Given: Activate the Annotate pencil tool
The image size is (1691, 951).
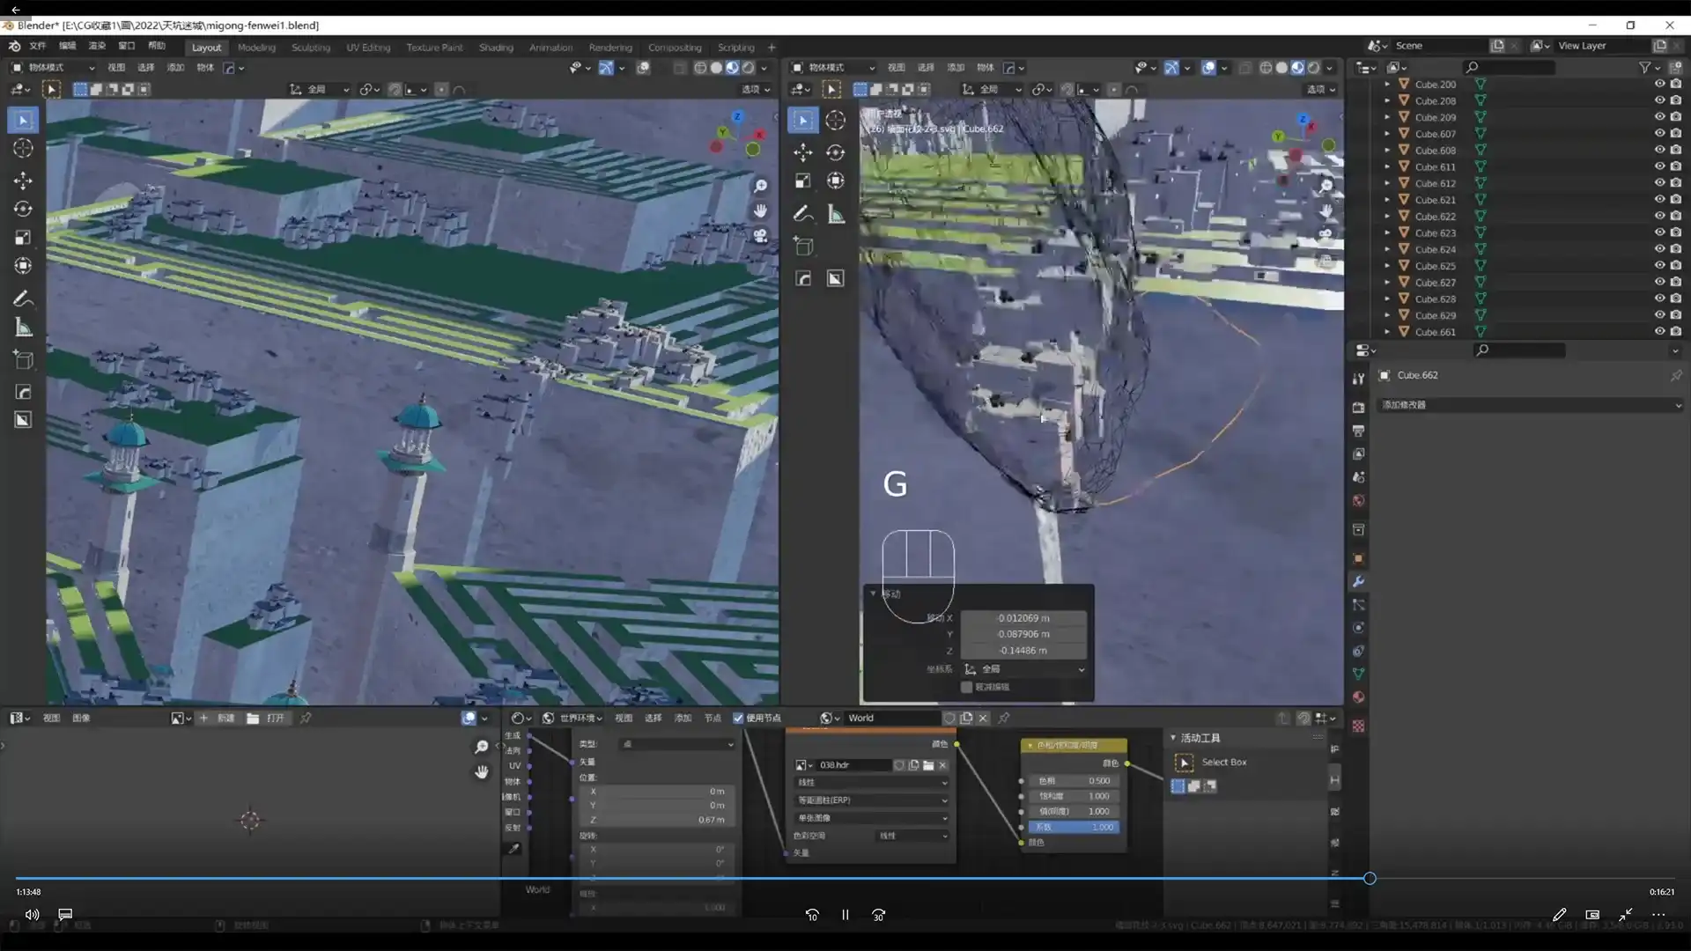Looking at the screenshot, I should (x=23, y=299).
